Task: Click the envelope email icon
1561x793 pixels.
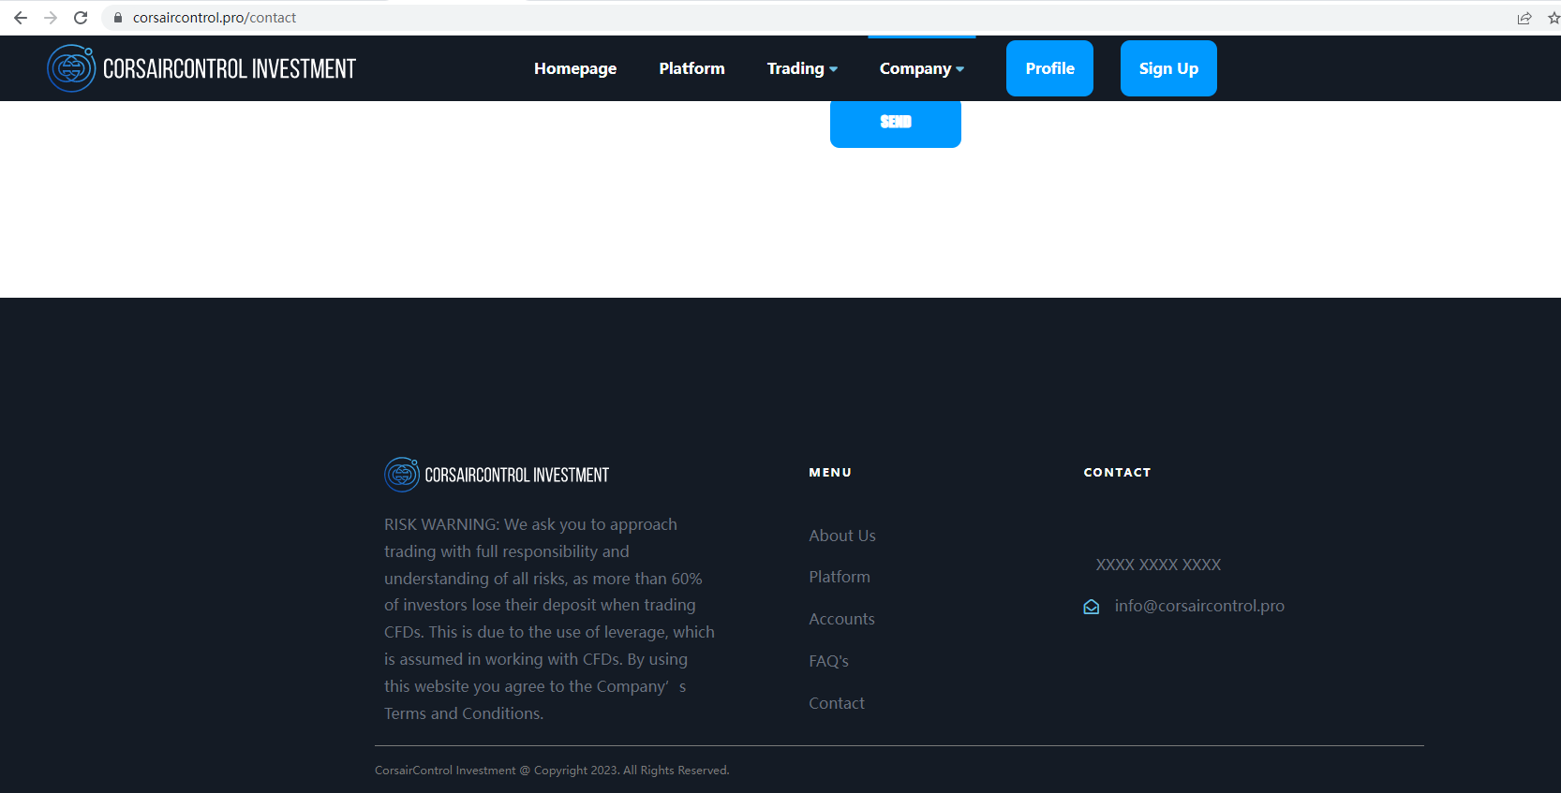Action: click(1092, 607)
